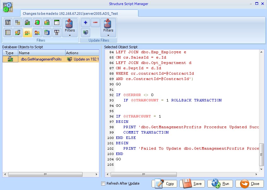Sort objects by the Name column header

point(41,53)
